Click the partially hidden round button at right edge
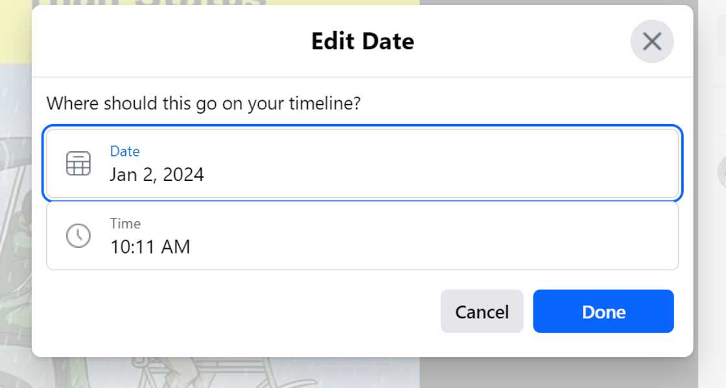This screenshot has width=726, height=388. pyautogui.click(x=721, y=173)
